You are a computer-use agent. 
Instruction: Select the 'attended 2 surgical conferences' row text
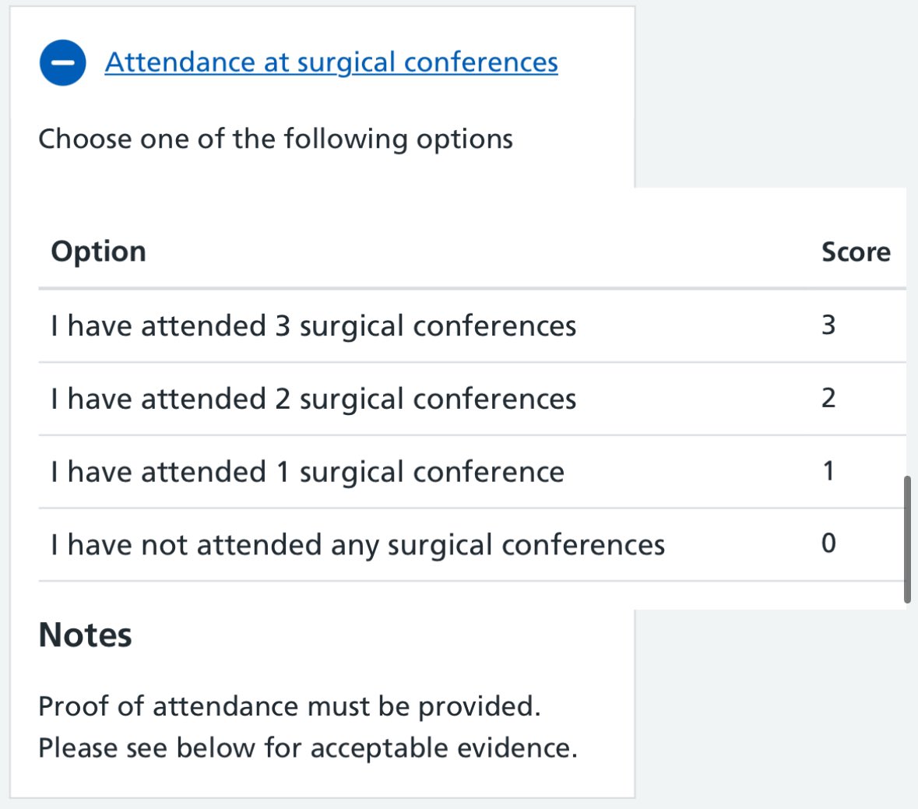point(313,399)
